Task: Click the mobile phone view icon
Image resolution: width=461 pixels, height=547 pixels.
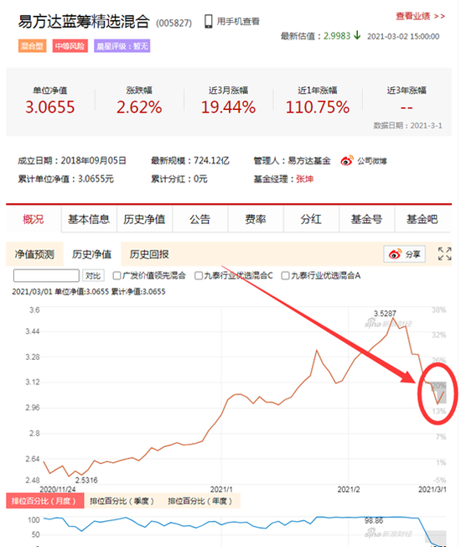Action: click(x=208, y=21)
